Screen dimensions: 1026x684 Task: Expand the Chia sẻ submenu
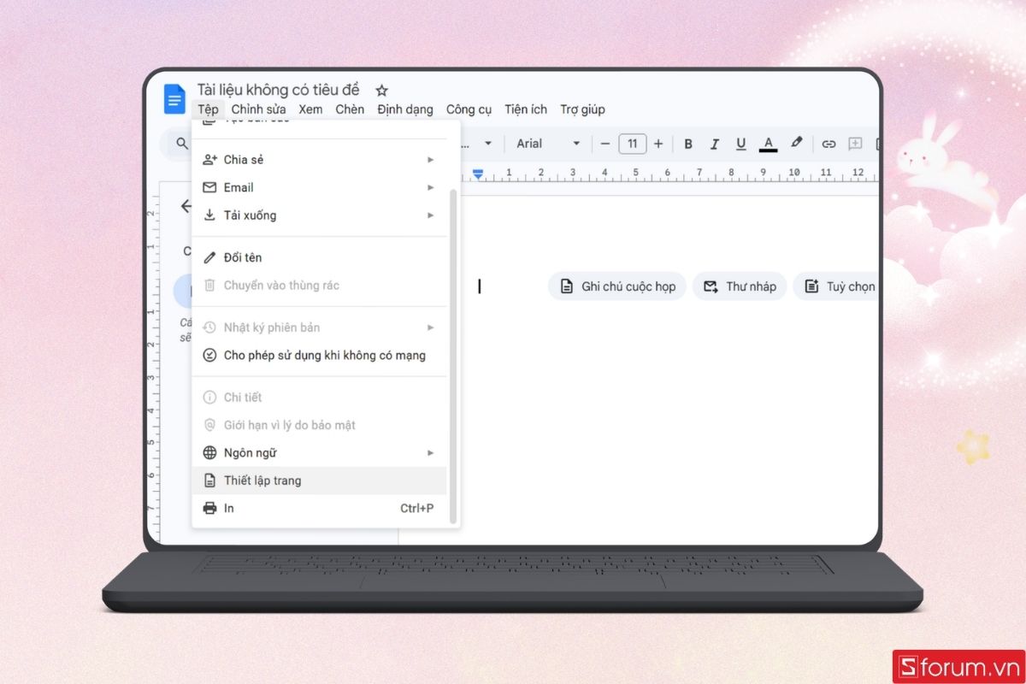(318, 160)
